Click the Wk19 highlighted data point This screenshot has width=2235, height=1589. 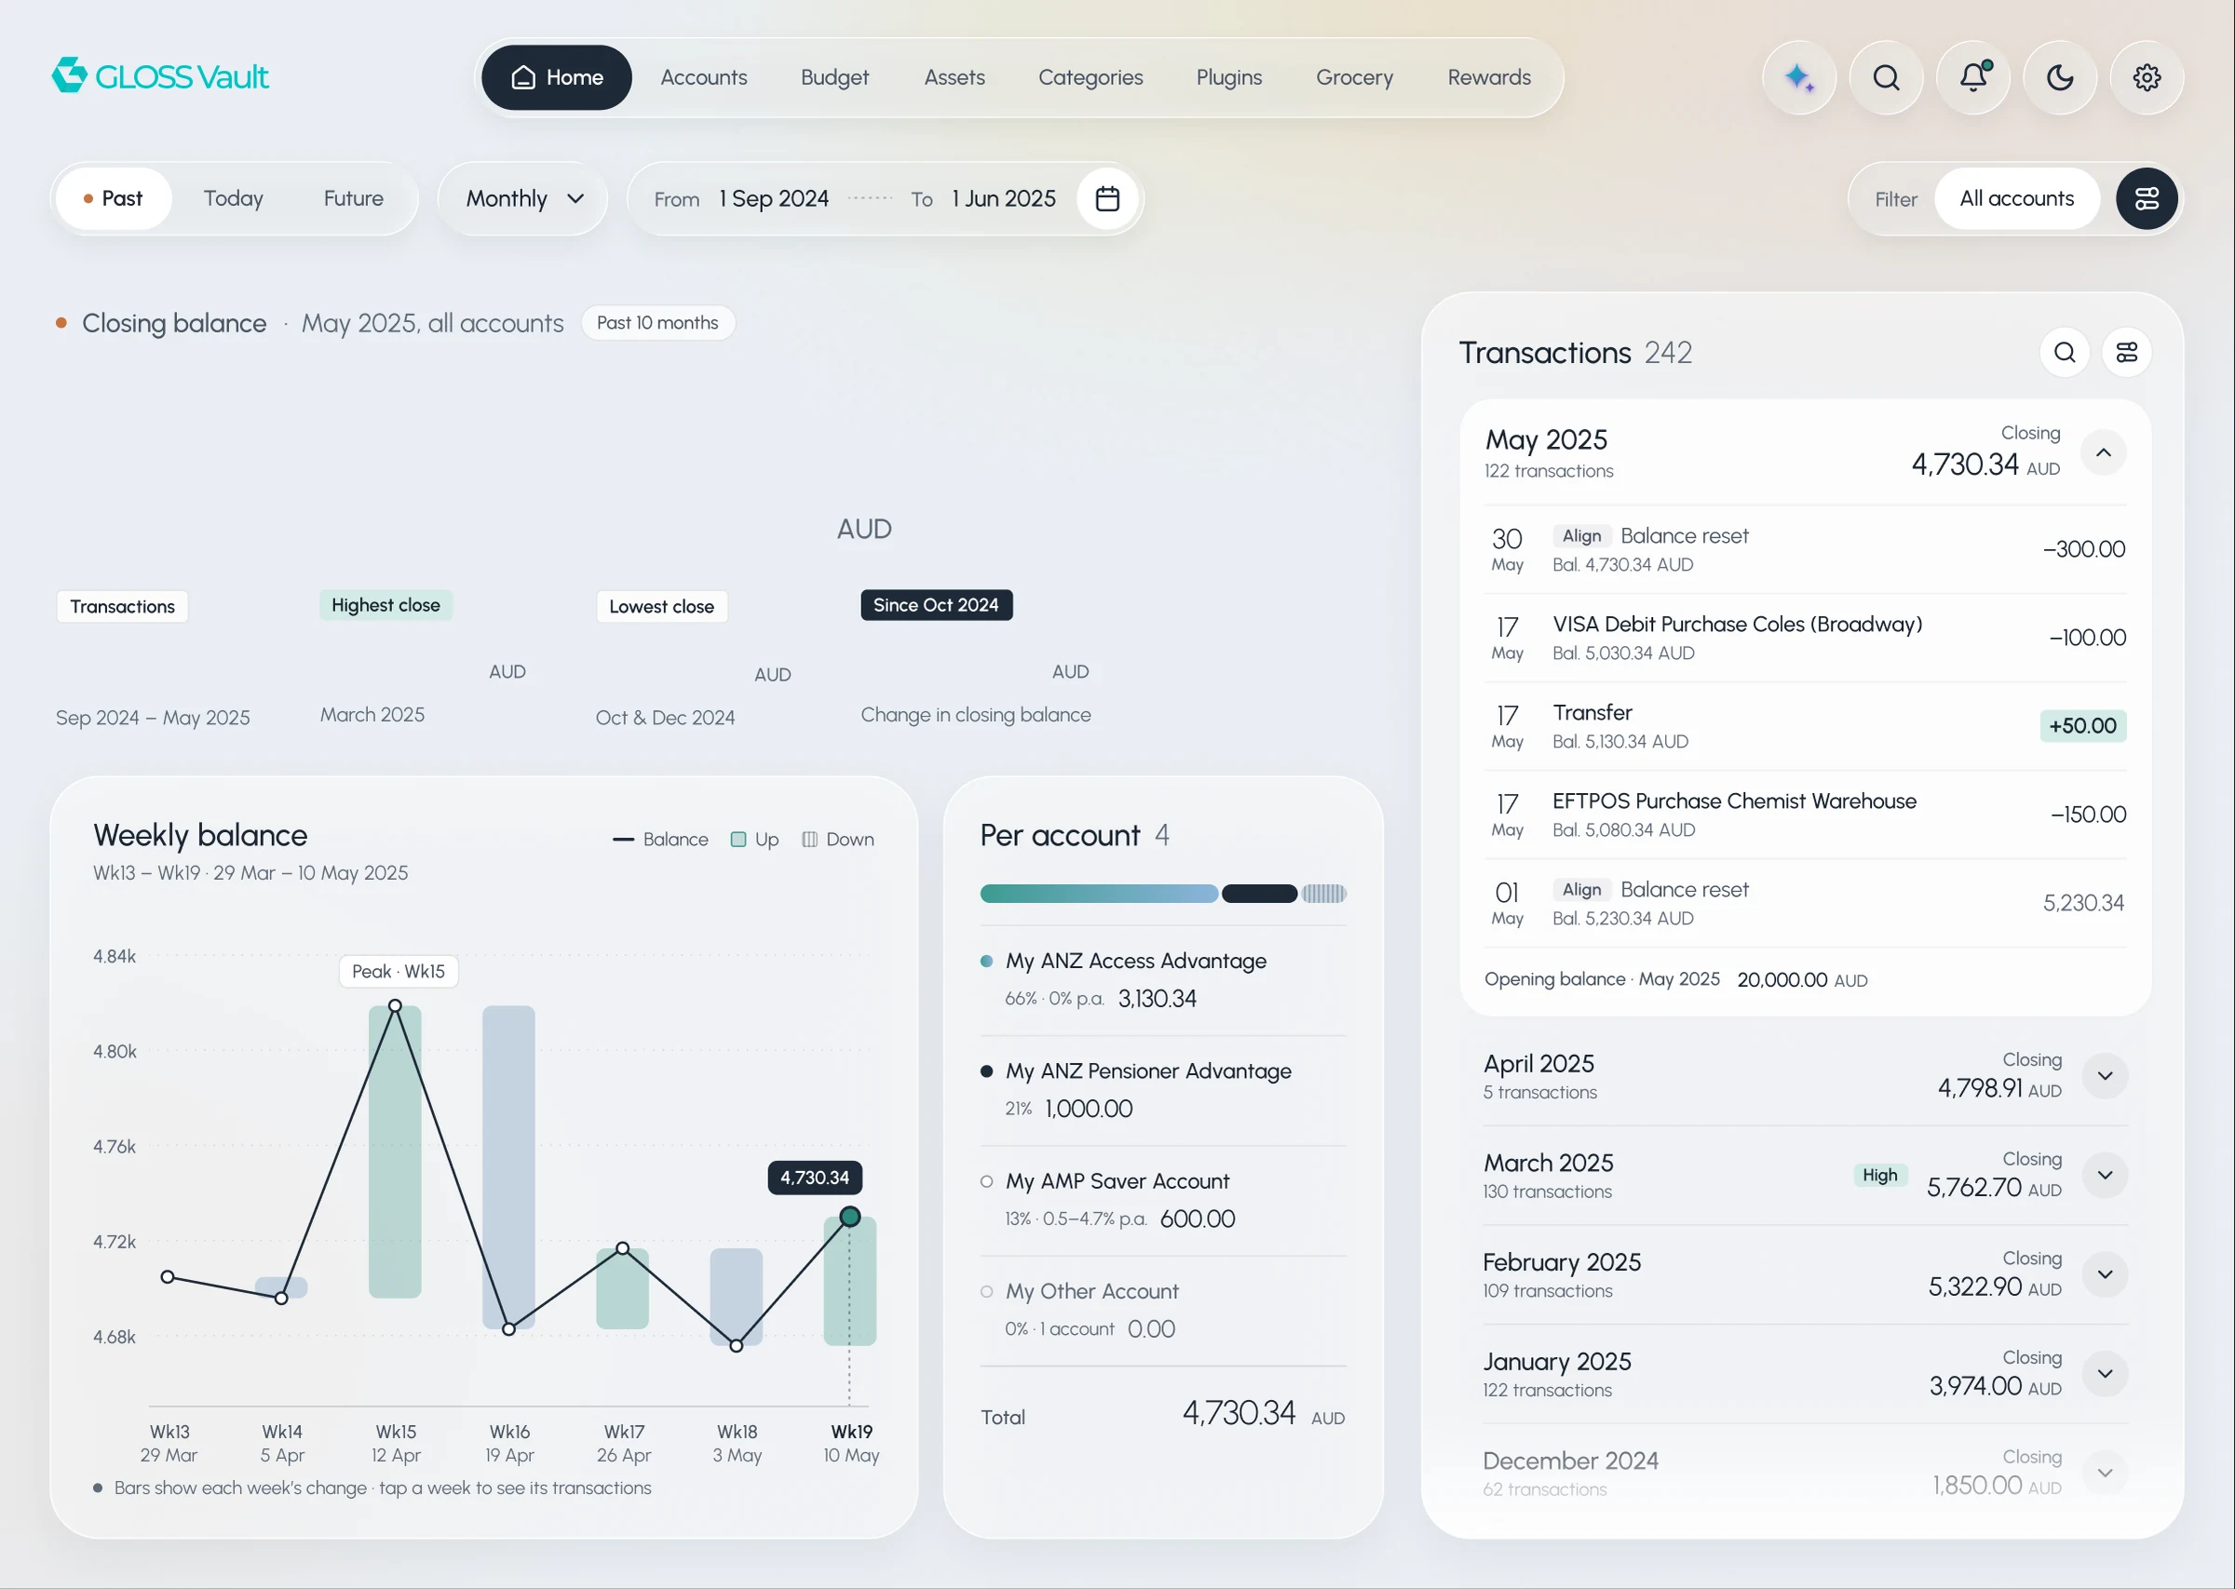point(849,1218)
